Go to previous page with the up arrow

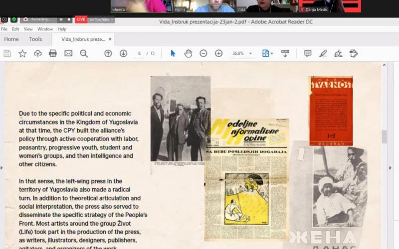108,53
